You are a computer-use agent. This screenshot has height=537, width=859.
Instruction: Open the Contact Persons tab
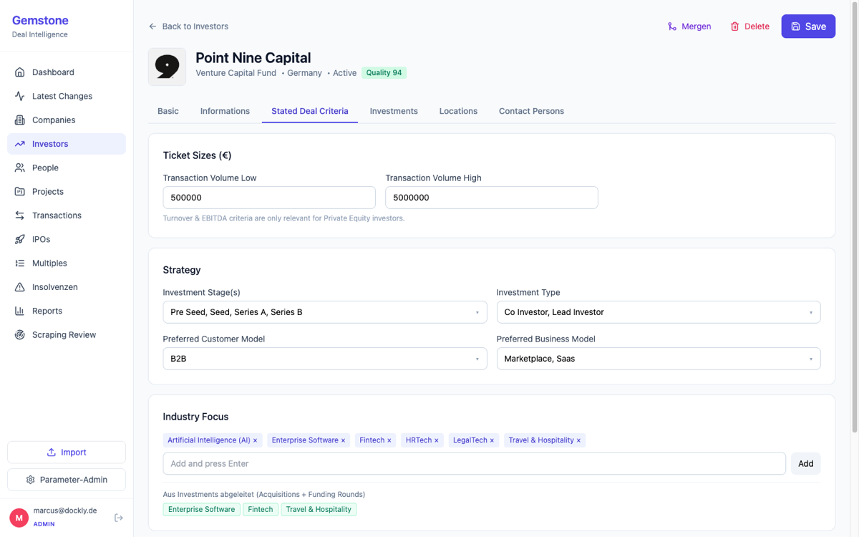coord(531,111)
